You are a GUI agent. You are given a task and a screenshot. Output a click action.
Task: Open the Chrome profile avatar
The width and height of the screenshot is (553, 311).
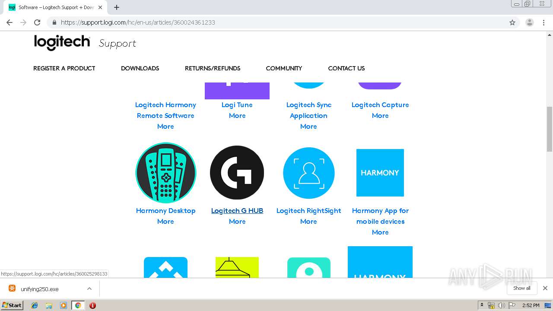coord(530,22)
